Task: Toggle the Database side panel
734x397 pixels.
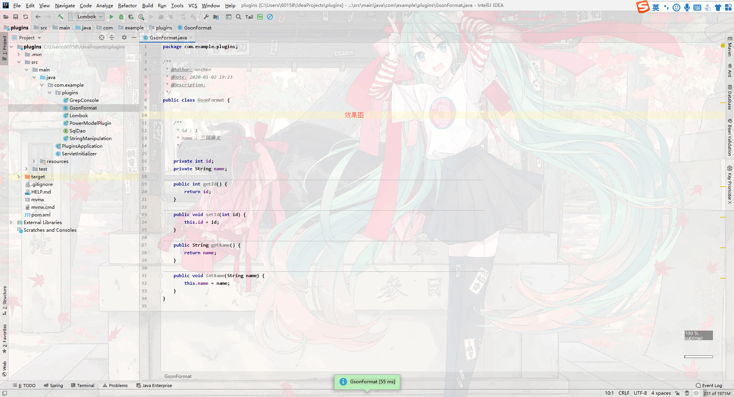Action: coord(729,97)
